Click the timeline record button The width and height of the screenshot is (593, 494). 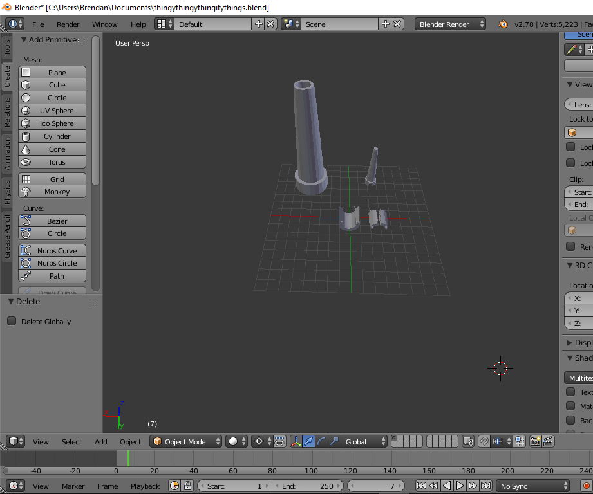coord(586,486)
